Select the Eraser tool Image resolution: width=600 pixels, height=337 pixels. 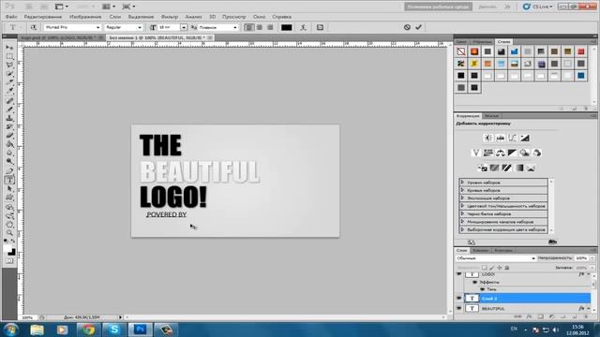(9, 136)
